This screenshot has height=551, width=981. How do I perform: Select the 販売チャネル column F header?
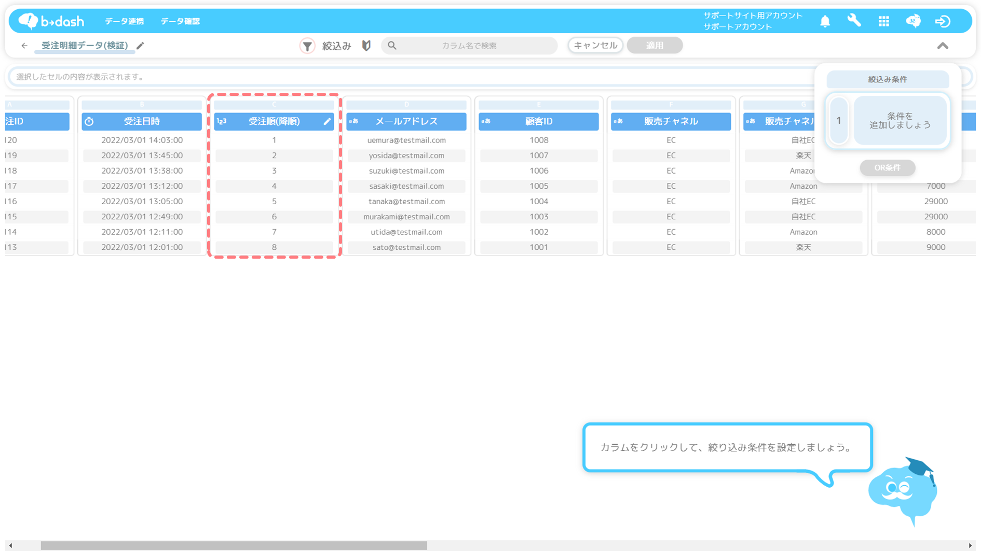tap(671, 121)
